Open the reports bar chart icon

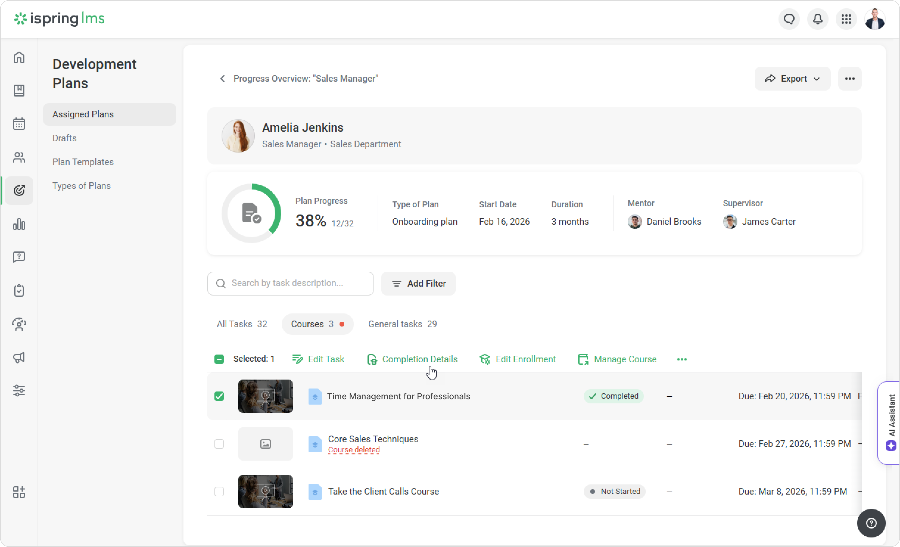(x=19, y=224)
